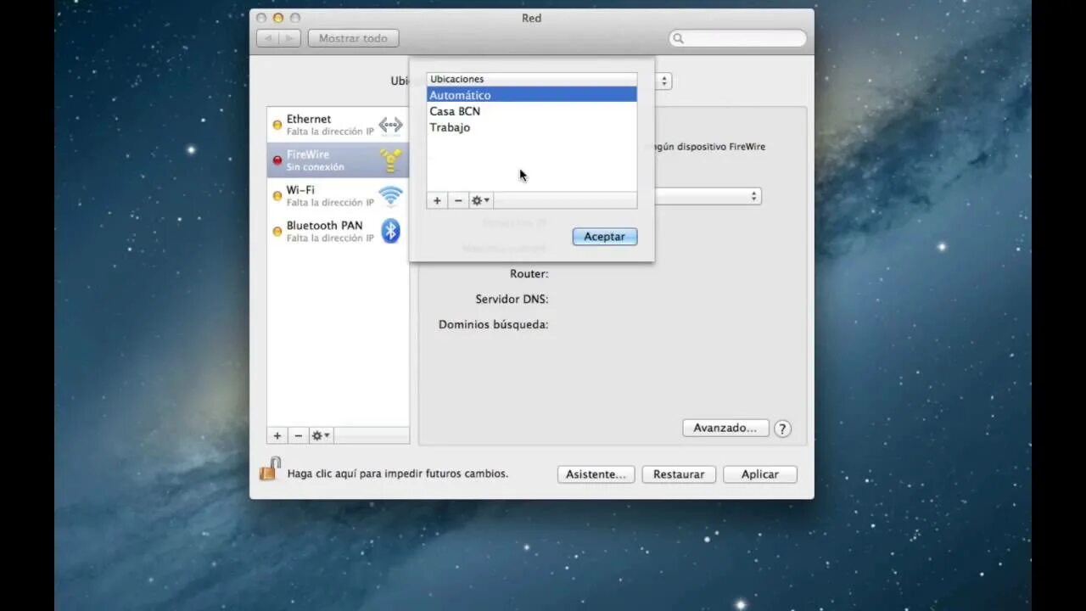Click the Wi-Fi signal icon
1086x611 pixels.
point(390,197)
